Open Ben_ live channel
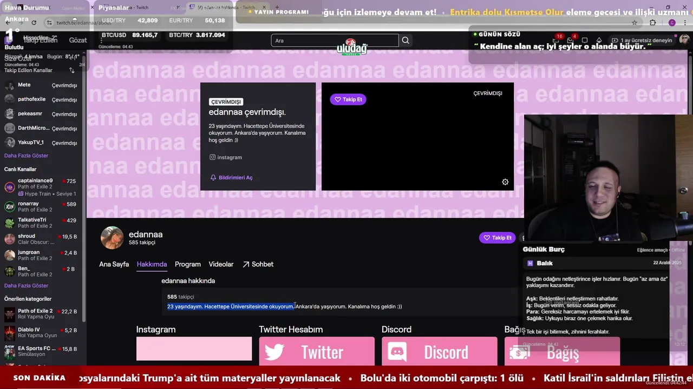This screenshot has height=389, width=693. (42, 271)
